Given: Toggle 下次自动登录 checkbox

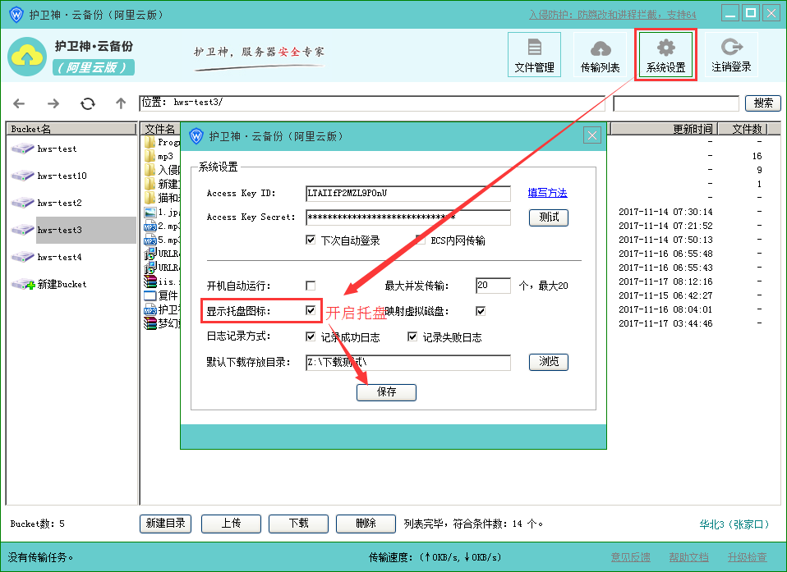Looking at the screenshot, I should click(311, 240).
